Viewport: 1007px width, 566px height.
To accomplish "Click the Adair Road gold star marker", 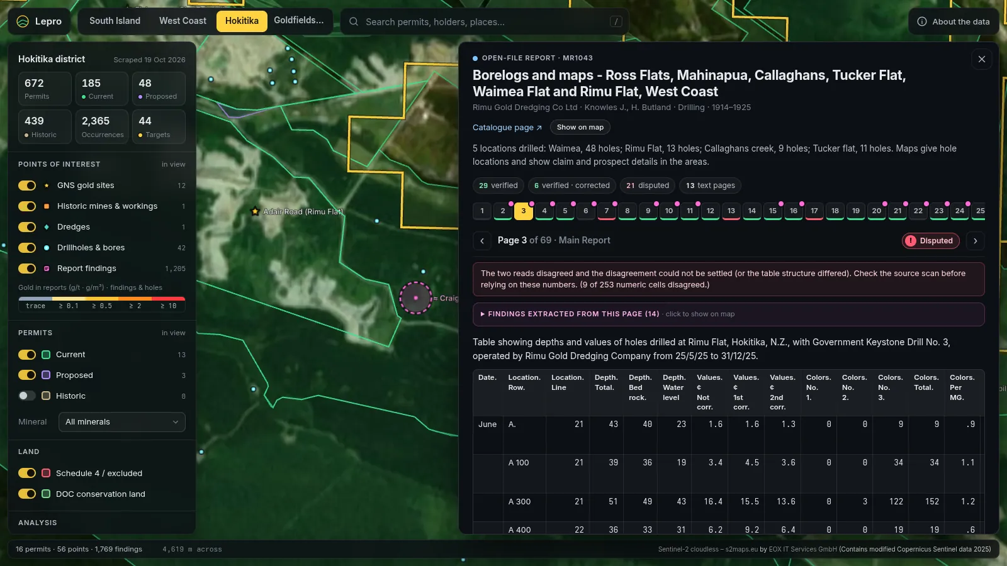I will (x=255, y=211).
